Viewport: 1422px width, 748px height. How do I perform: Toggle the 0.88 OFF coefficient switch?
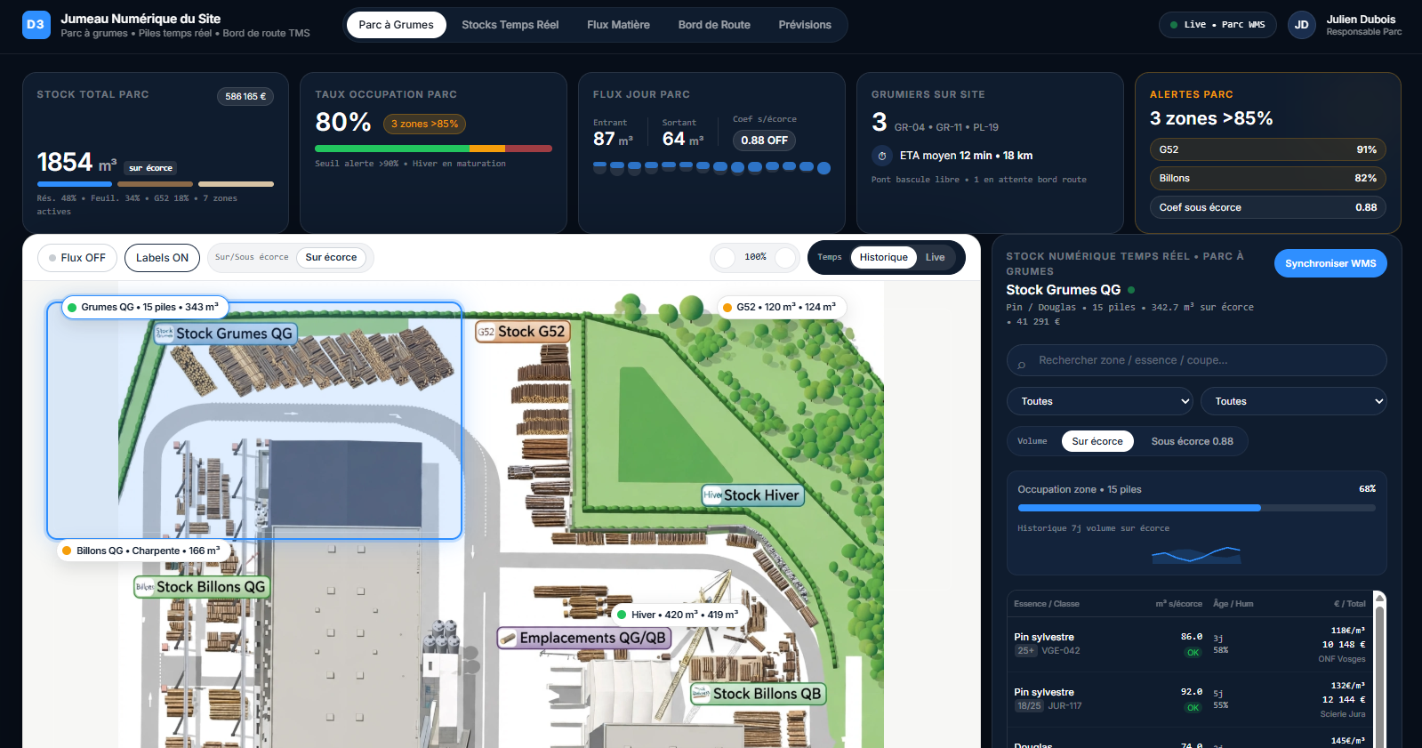pyautogui.click(x=764, y=141)
